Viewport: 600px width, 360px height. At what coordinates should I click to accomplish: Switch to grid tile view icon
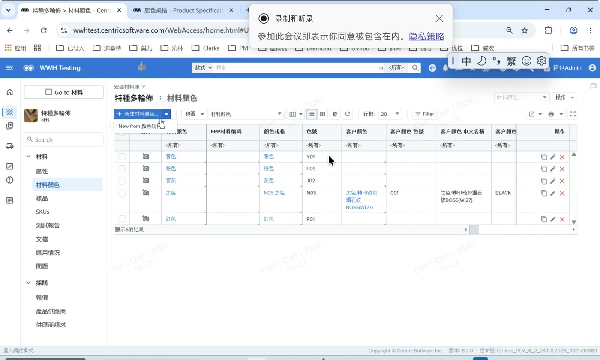[x=323, y=114]
